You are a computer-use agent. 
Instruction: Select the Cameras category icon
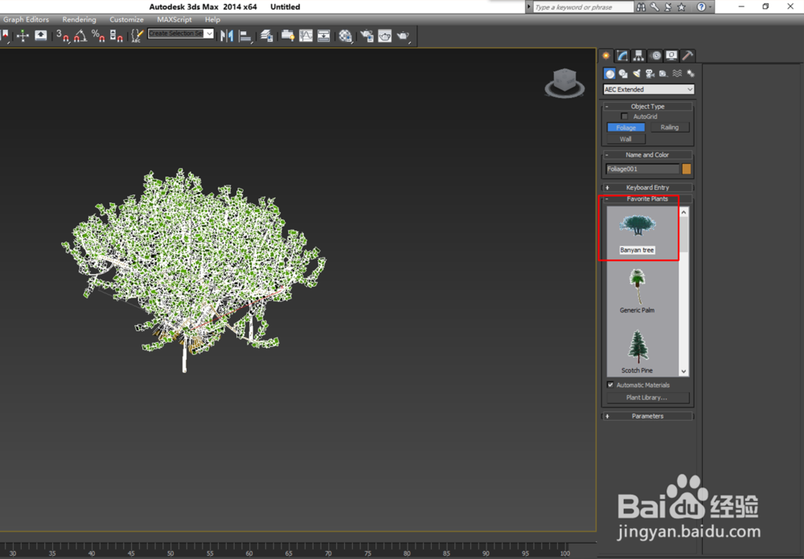[650, 74]
